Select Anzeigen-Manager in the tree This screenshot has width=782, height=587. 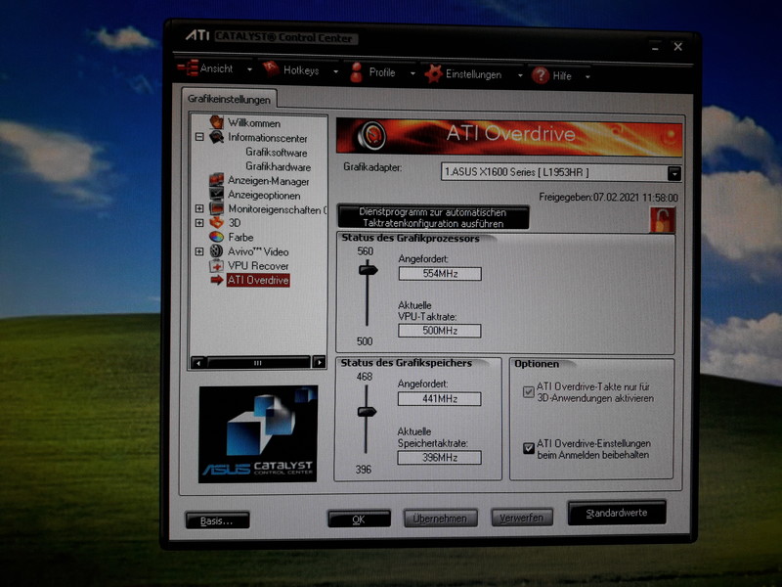268,181
